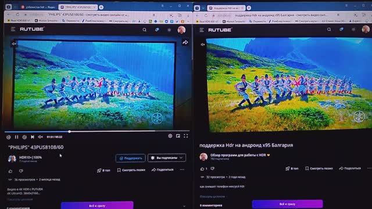Dislike the поддержка Hdr video in right window
Screen dimensions: 372x209
tap(213, 168)
